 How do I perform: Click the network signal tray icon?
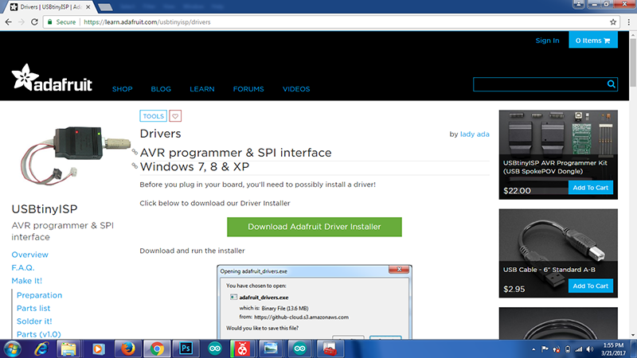click(x=579, y=349)
